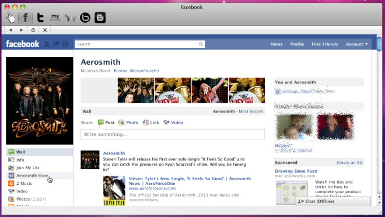Stop loading with the X icon
Image resolution: width=385 pixels, height=217 pixels.
pyautogui.click(x=45, y=30)
